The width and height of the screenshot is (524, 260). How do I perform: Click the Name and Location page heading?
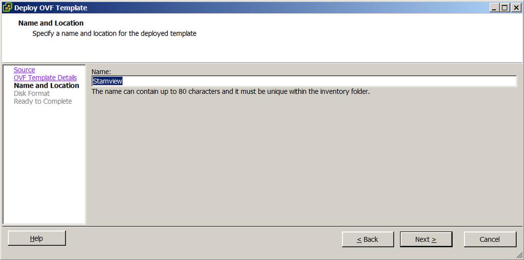point(51,23)
